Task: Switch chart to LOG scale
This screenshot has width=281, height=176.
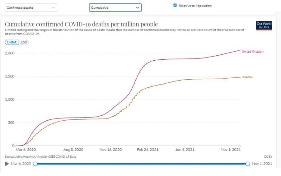Action: pos(24,42)
